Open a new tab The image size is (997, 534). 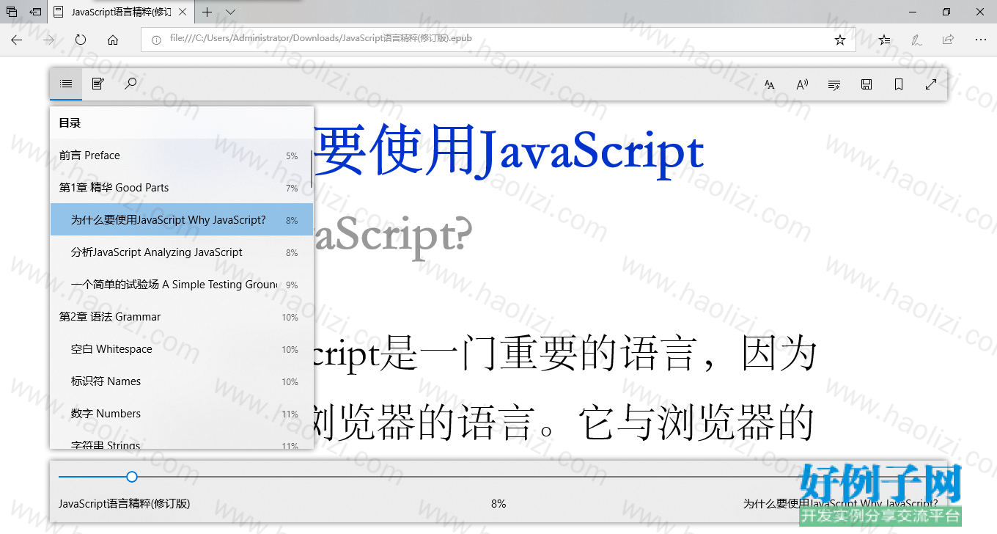[x=207, y=12]
